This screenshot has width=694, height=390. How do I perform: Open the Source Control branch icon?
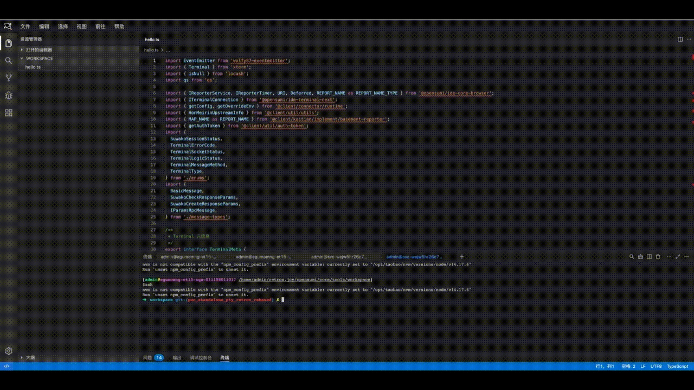pyautogui.click(x=8, y=78)
